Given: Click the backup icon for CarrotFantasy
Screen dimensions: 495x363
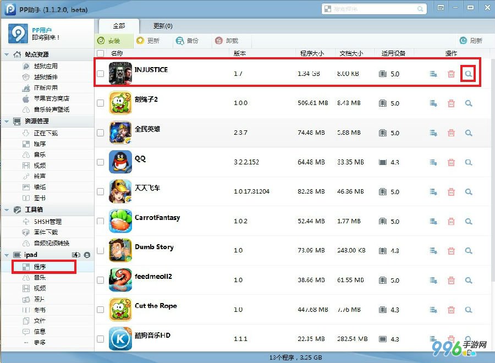Looking at the screenshot, I should pos(433,221).
